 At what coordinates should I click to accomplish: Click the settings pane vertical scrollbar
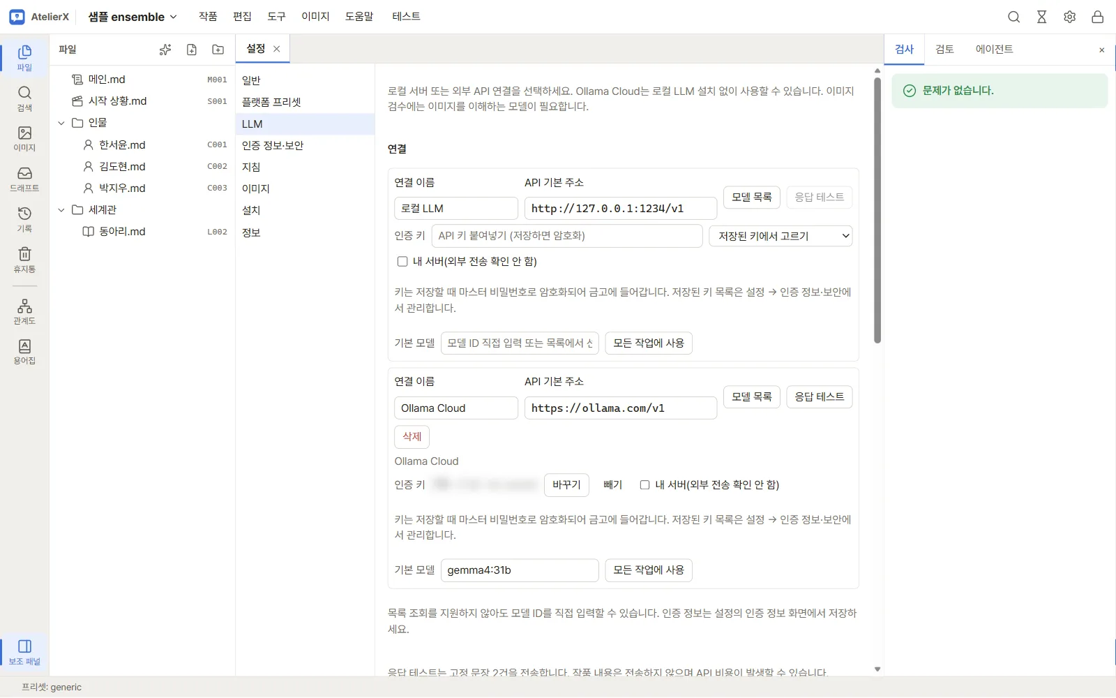877,211
